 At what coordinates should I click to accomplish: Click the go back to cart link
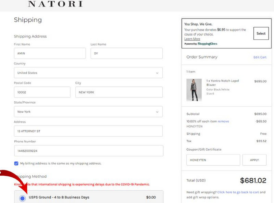tap(238, 192)
